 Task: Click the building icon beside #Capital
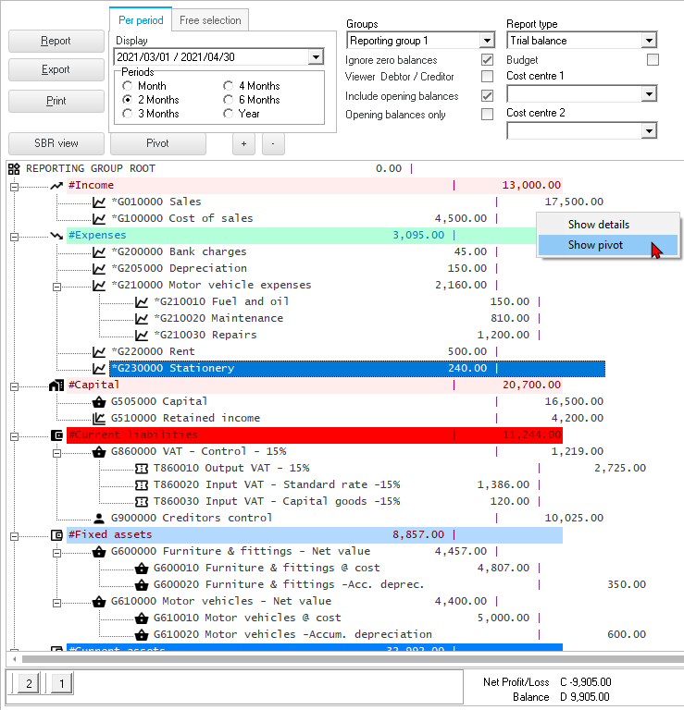coord(56,386)
